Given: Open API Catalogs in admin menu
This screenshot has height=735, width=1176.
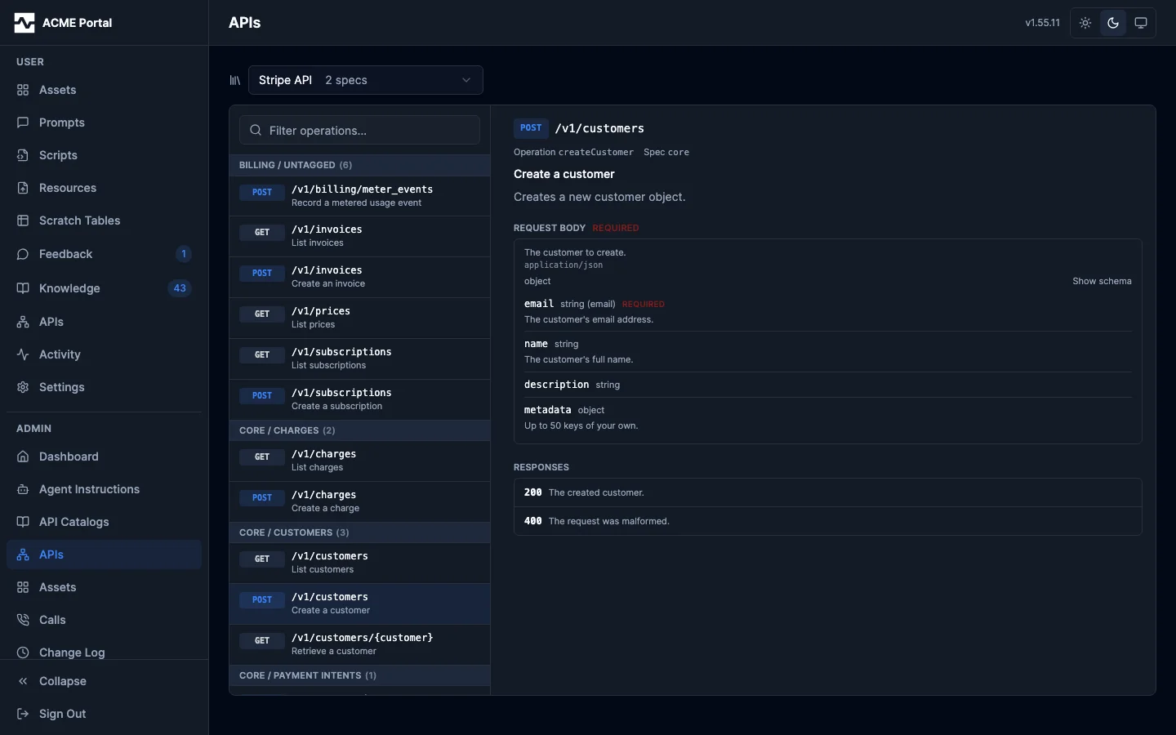Looking at the screenshot, I should (104, 522).
